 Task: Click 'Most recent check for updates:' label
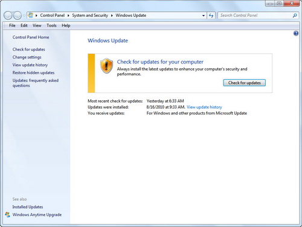115,101
